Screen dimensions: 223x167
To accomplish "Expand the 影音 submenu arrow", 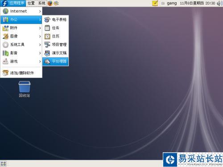I will (40, 53).
